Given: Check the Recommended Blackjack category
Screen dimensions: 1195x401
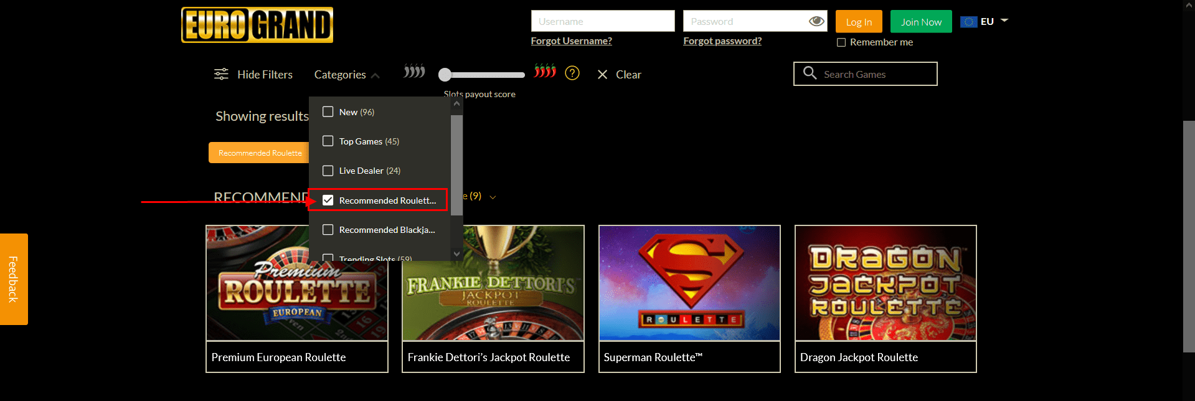Looking at the screenshot, I should pos(328,230).
